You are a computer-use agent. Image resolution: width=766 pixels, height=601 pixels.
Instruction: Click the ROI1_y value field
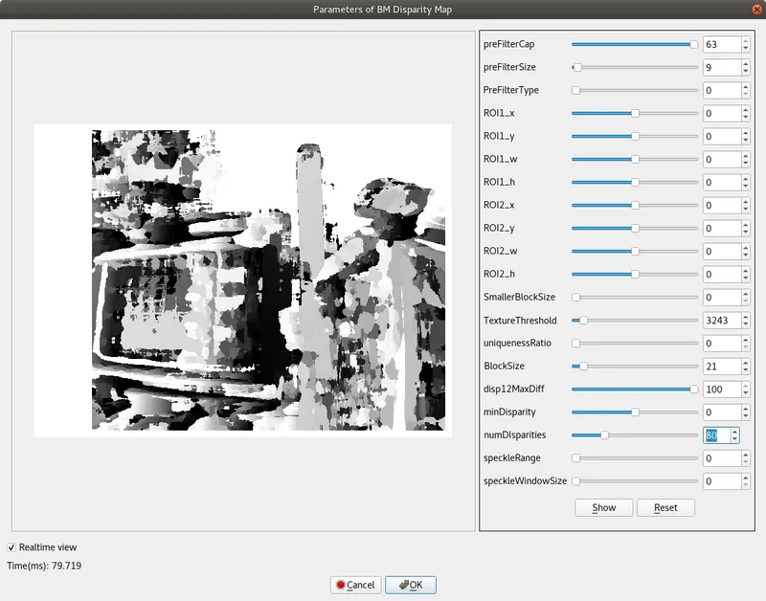(x=722, y=136)
